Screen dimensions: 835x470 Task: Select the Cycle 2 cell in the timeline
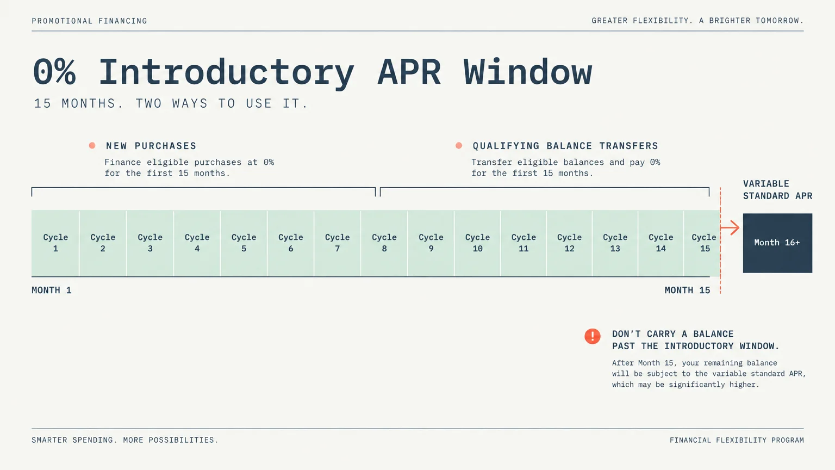pos(103,243)
